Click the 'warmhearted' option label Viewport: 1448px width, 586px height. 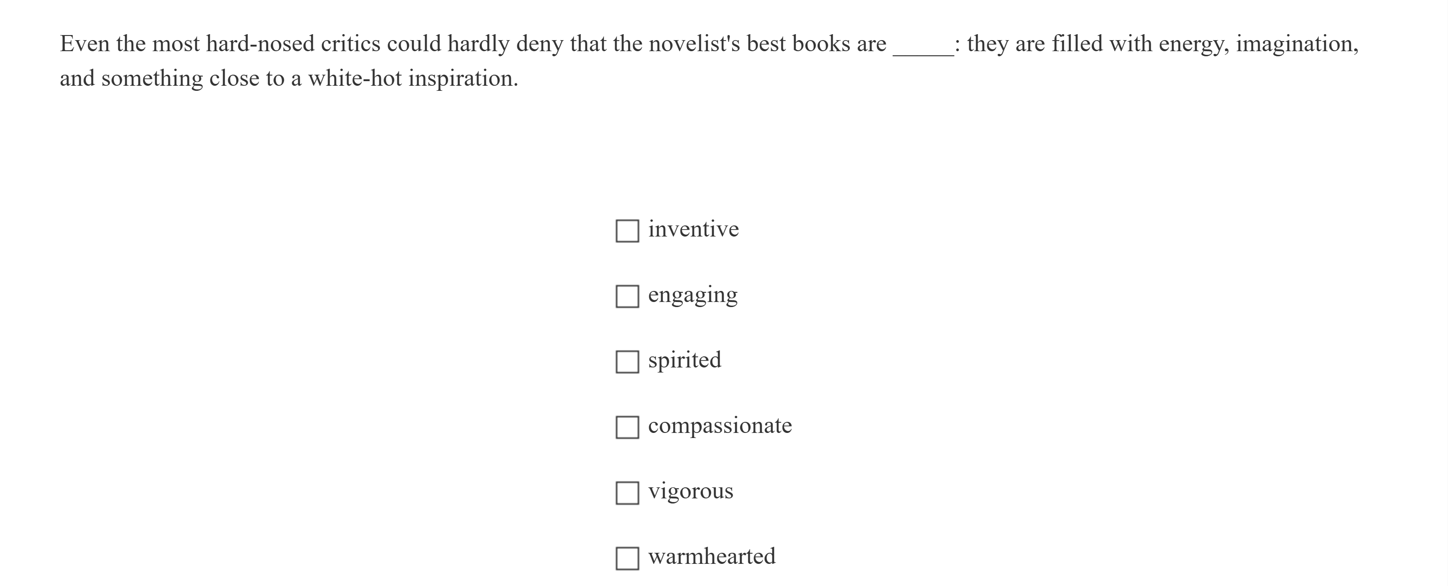(712, 556)
